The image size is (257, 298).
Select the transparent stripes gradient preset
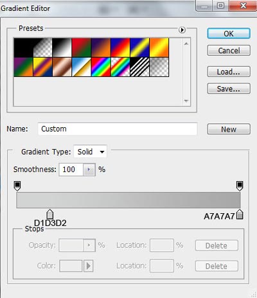pos(139,67)
